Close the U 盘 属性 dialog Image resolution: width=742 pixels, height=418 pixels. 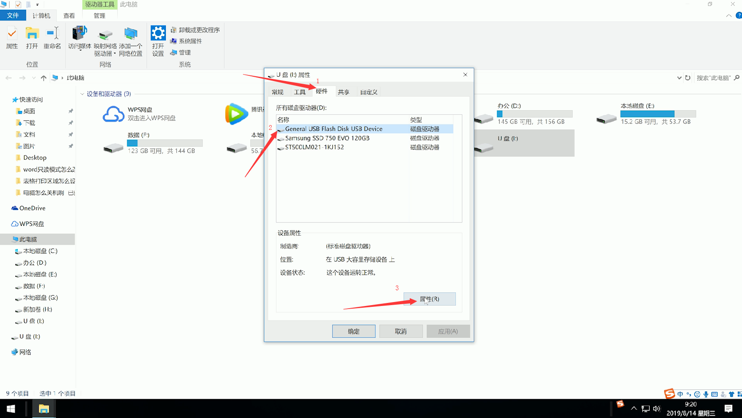coord(465,75)
